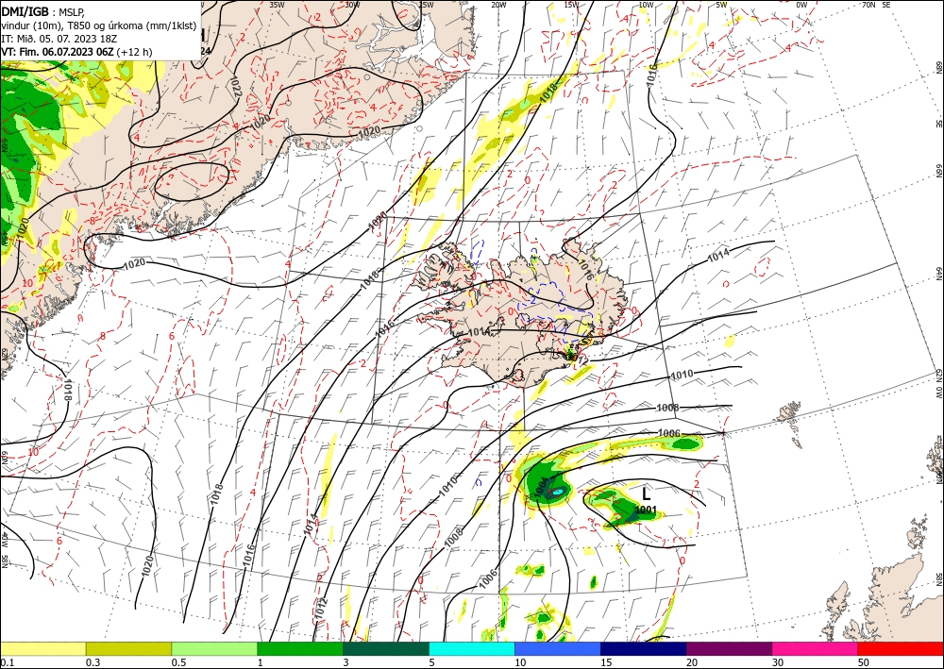Click the yellow 0.1–0.3 mm legend swatch
The height and width of the screenshot is (669, 944).
(x=42, y=648)
